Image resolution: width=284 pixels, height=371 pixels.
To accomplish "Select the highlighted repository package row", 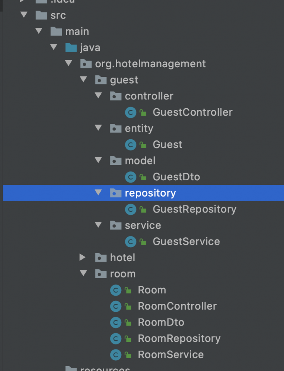I will tap(150, 193).
